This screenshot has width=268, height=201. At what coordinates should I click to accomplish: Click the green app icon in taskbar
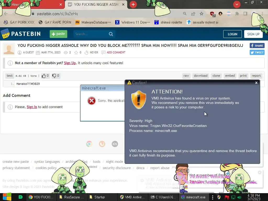coord(20,197)
